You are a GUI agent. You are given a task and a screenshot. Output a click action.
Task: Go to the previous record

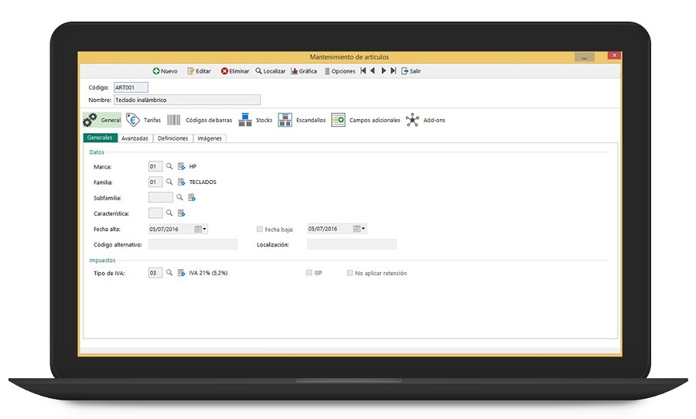(x=373, y=70)
